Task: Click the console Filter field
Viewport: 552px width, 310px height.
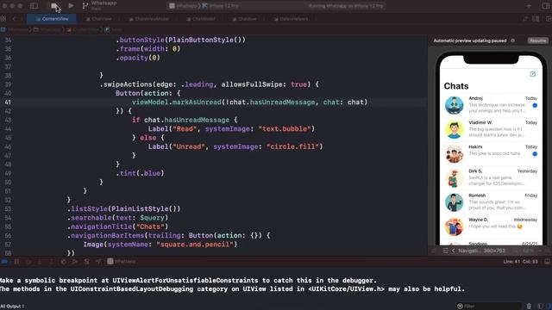Action: 489,307
